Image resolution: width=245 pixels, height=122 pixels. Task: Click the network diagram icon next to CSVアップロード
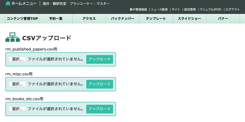click(13, 37)
